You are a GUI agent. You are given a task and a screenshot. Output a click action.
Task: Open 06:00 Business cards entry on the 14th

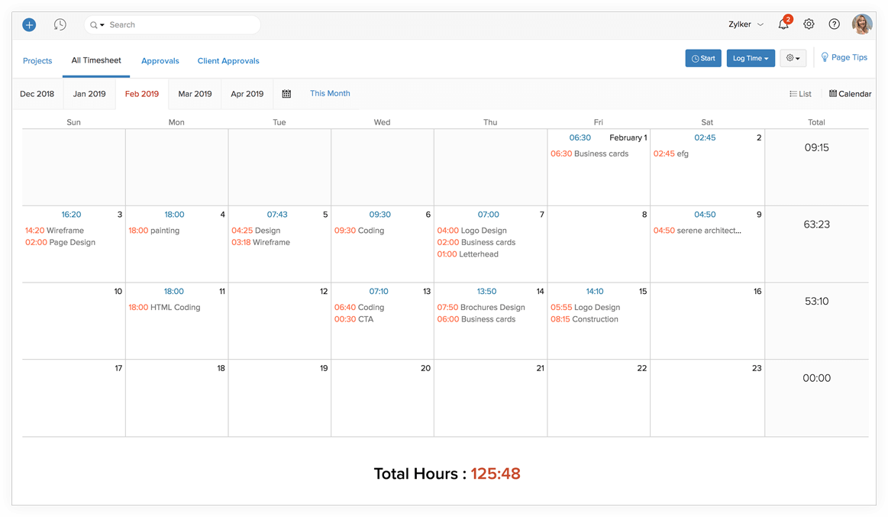coord(476,319)
